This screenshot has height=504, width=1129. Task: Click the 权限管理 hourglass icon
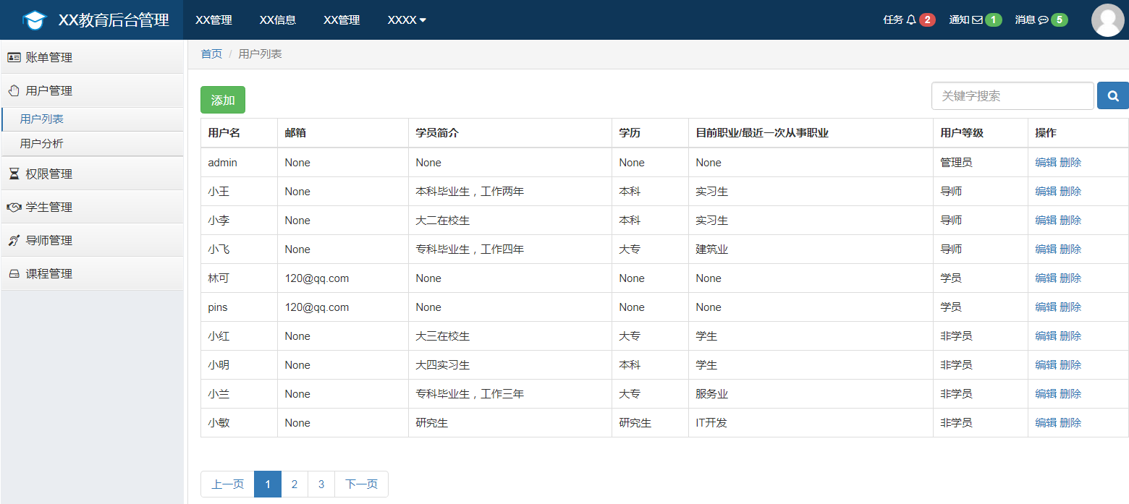point(14,174)
